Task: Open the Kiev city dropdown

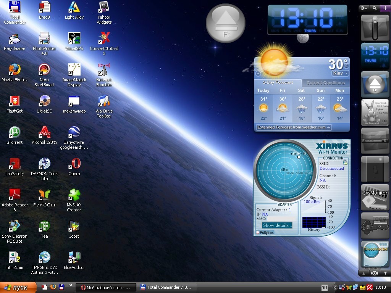Action: [340, 73]
